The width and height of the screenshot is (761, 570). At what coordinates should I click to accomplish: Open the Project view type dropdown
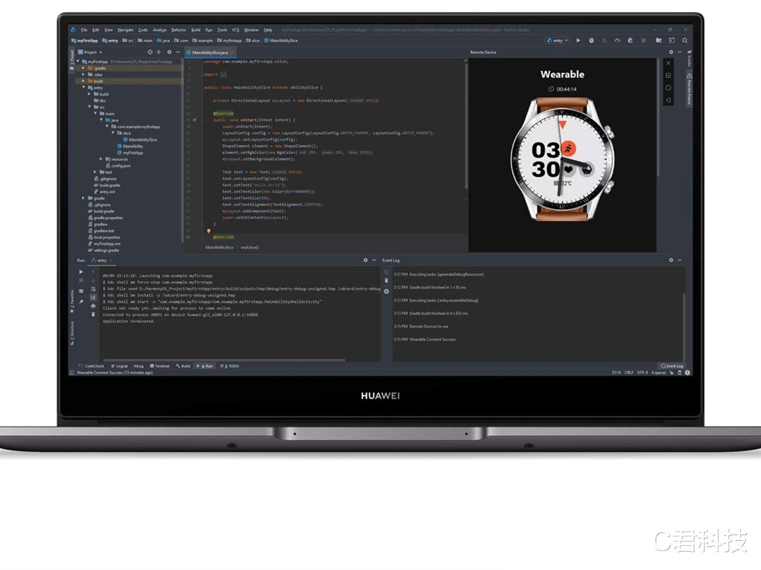pos(91,52)
